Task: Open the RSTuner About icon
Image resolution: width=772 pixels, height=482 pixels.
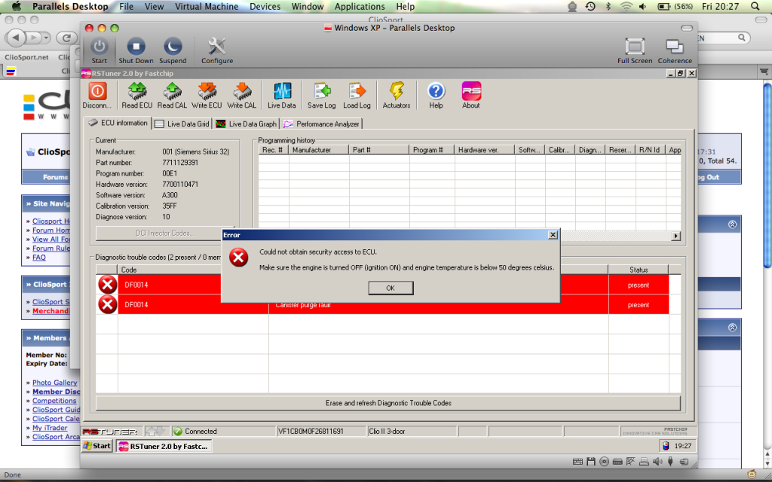Action: [x=471, y=92]
